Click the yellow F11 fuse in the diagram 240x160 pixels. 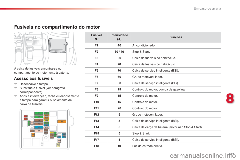52,132
